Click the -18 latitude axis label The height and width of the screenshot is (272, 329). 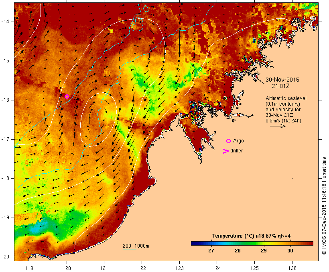click(5, 178)
